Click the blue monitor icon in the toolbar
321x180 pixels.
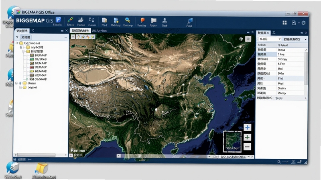190,21
